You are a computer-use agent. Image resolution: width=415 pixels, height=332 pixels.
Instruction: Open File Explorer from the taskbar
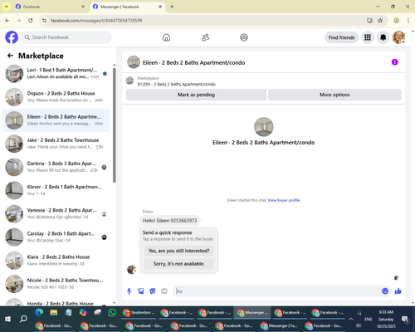pyautogui.click(x=54, y=313)
